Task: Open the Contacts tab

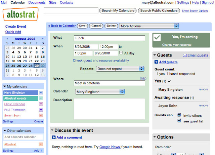Action: click(67, 2)
